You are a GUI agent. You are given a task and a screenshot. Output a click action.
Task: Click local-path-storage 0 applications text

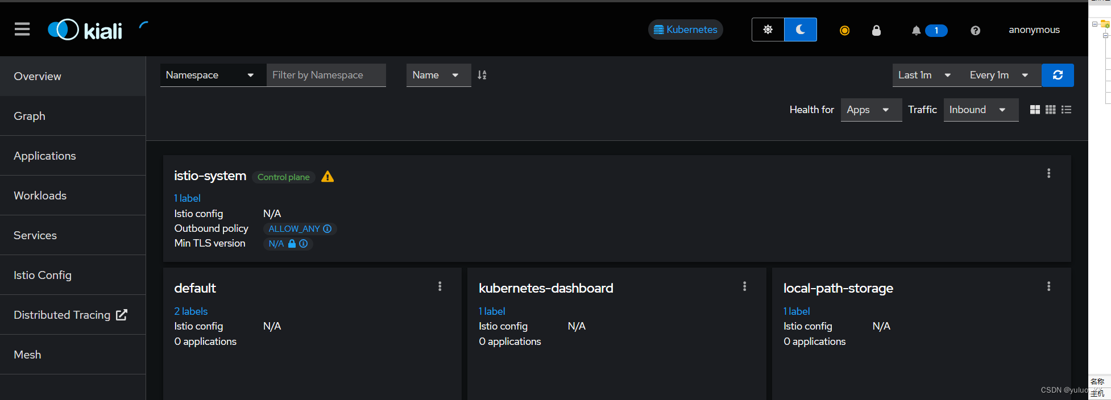click(815, 341)
